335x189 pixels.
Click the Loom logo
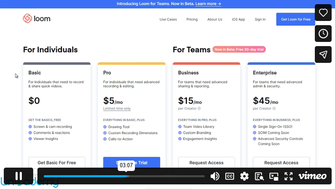pyautogui.click(x=37, y=19)
